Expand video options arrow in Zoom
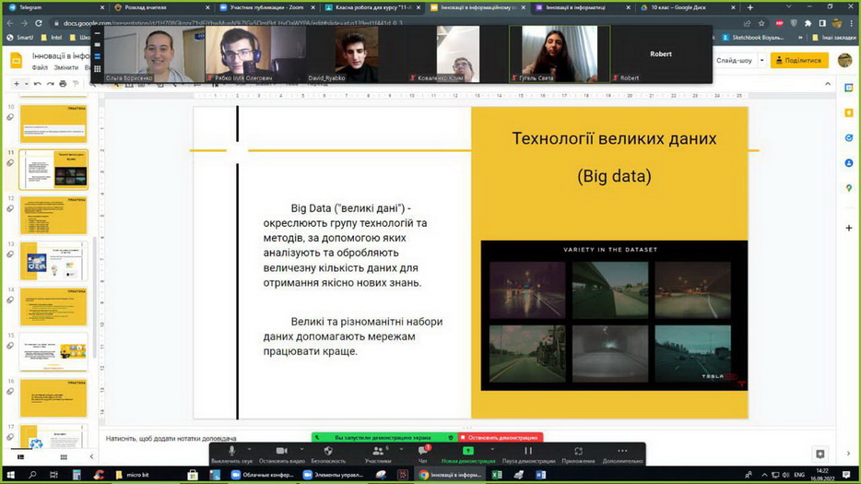This screenshot has height=484, width=861. coord(301,449)
